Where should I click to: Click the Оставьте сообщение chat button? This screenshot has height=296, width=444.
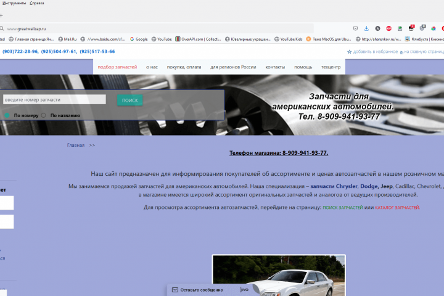click(202, 290)
